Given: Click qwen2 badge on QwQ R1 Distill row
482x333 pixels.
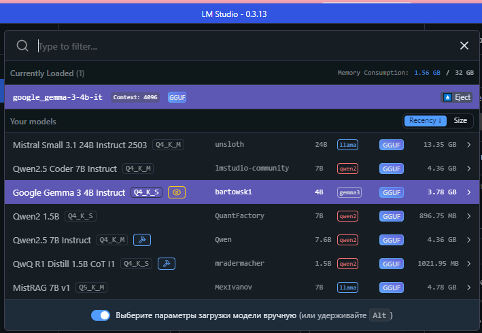Looking at the screenshot, I should coord(347,264).
